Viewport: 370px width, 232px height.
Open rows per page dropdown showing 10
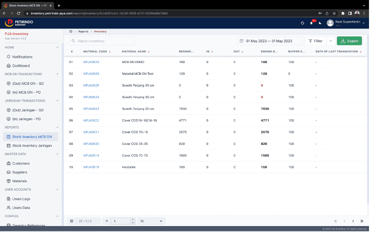pos(151,221)
